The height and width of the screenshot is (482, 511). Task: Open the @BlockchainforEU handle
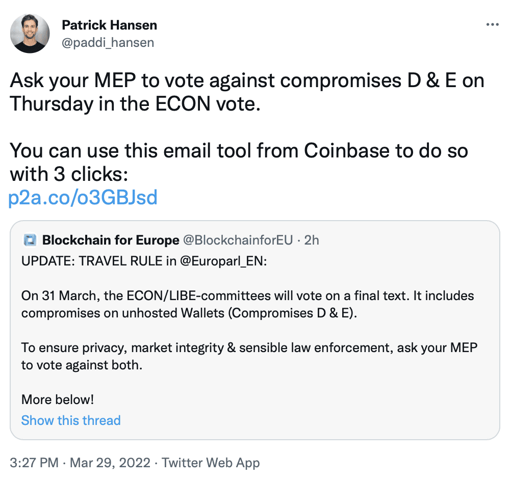click(x=238, y=240)
